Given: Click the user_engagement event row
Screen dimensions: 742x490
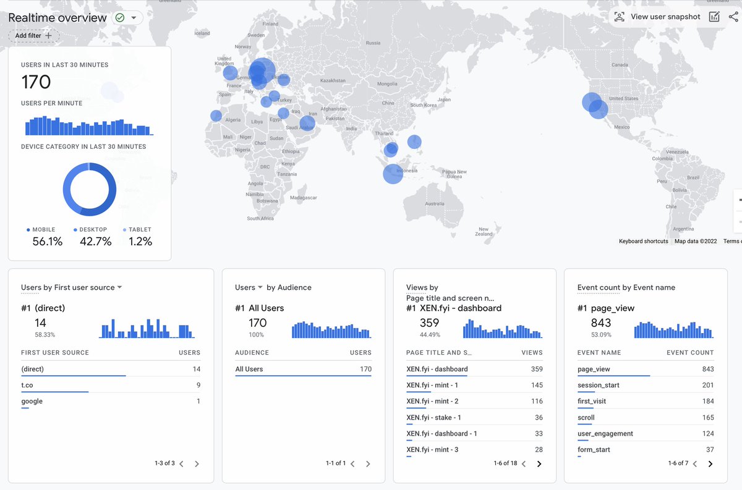Looking at the screenshot, I should coord(646,433).
